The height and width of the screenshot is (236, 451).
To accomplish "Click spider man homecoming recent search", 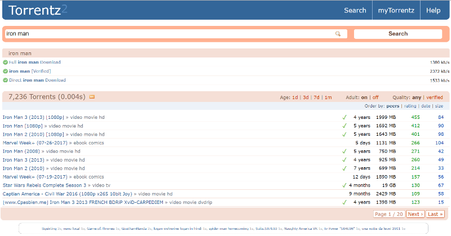I will tap(229, 229).
